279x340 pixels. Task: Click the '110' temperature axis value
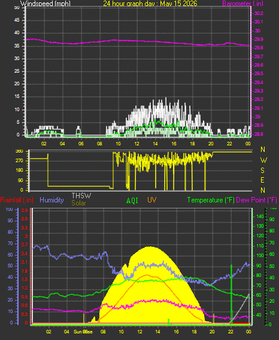(x=260, y=246)
